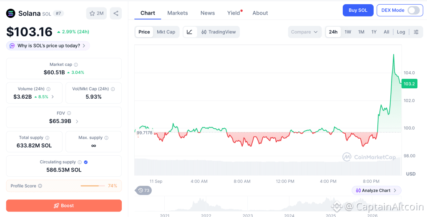Expand the Volume (24h) chevron

[53, 97]
